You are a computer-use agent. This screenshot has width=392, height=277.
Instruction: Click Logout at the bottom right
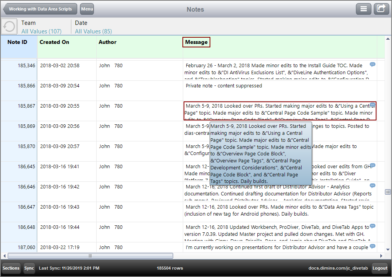coord(380,268)
